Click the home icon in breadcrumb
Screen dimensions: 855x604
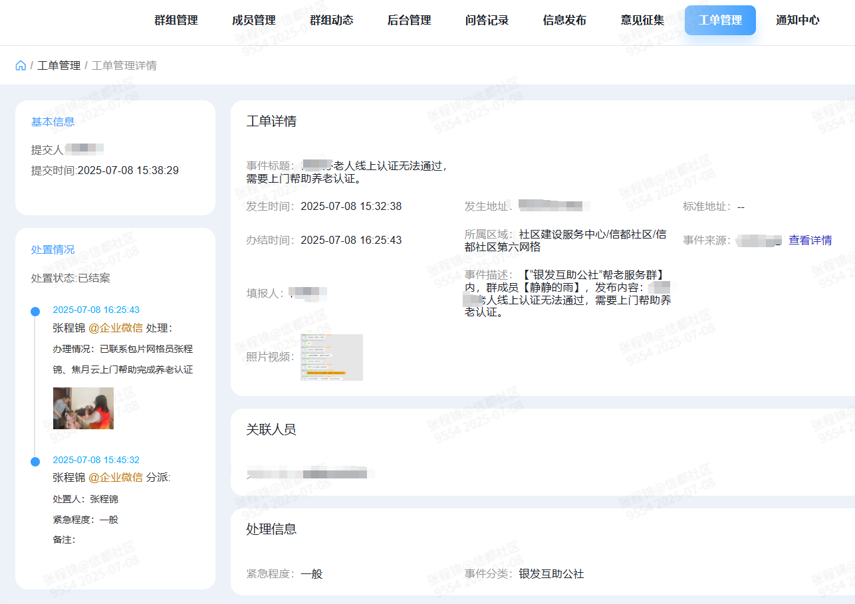21,65
